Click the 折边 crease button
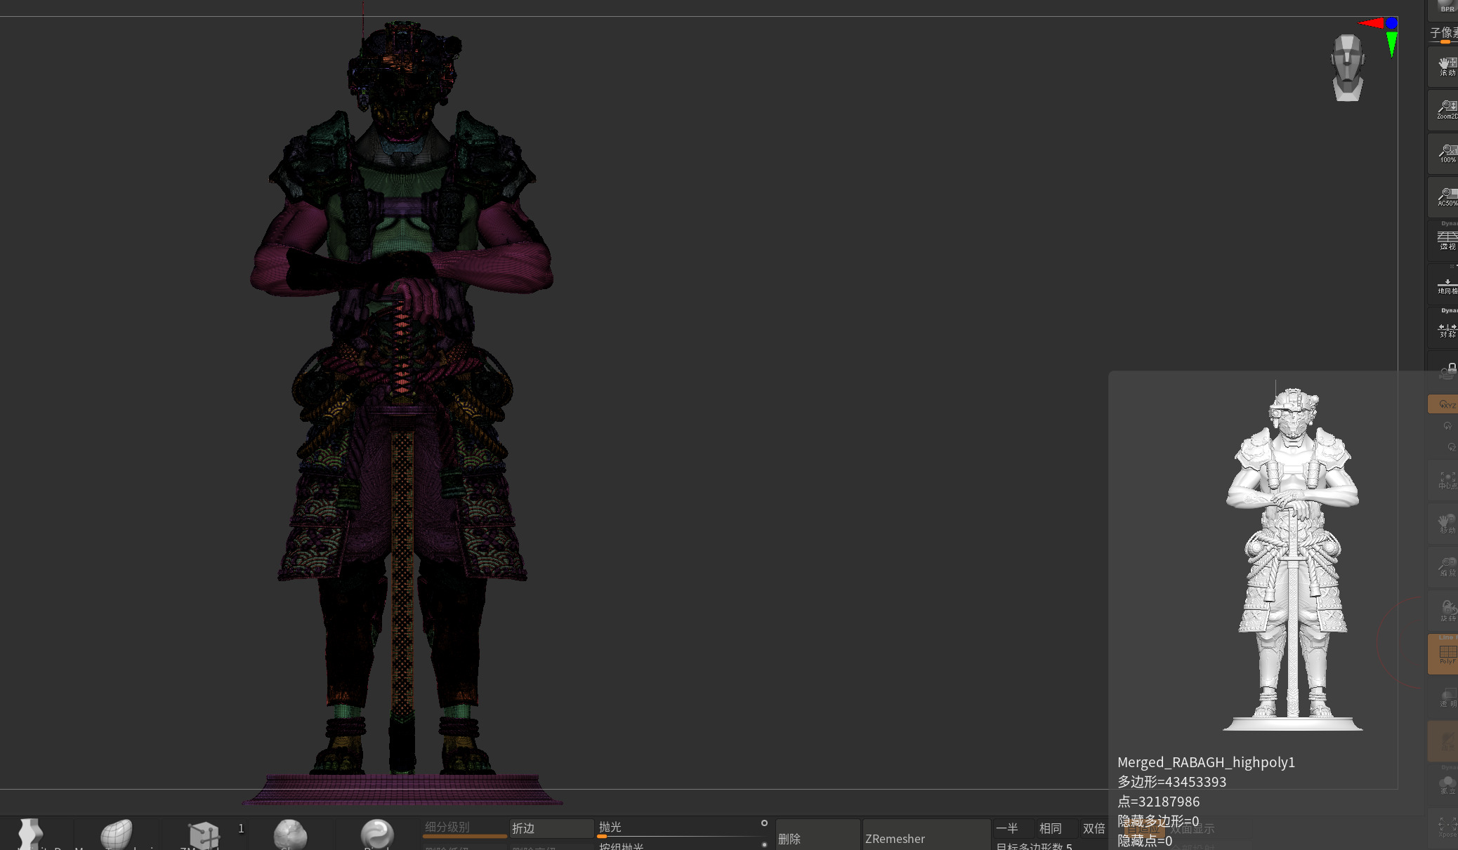This screenshot has width=1458, height=850. pos(551,828)
